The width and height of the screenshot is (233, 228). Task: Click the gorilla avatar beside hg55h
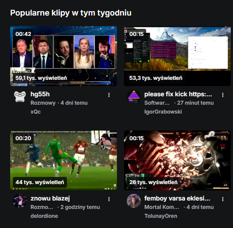click(x=20, y=97)
